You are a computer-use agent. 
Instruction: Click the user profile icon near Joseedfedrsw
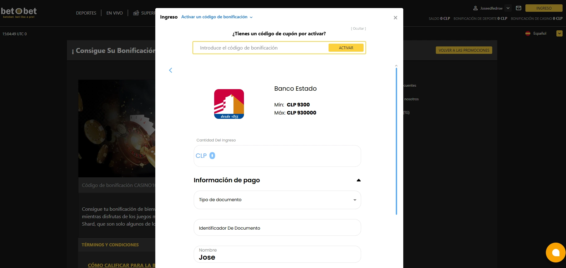475,8
